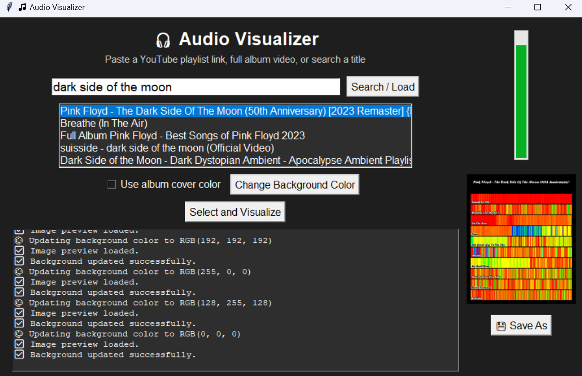
Task: Maximize the Audio Visualizer window
Action: pos(537,7)
